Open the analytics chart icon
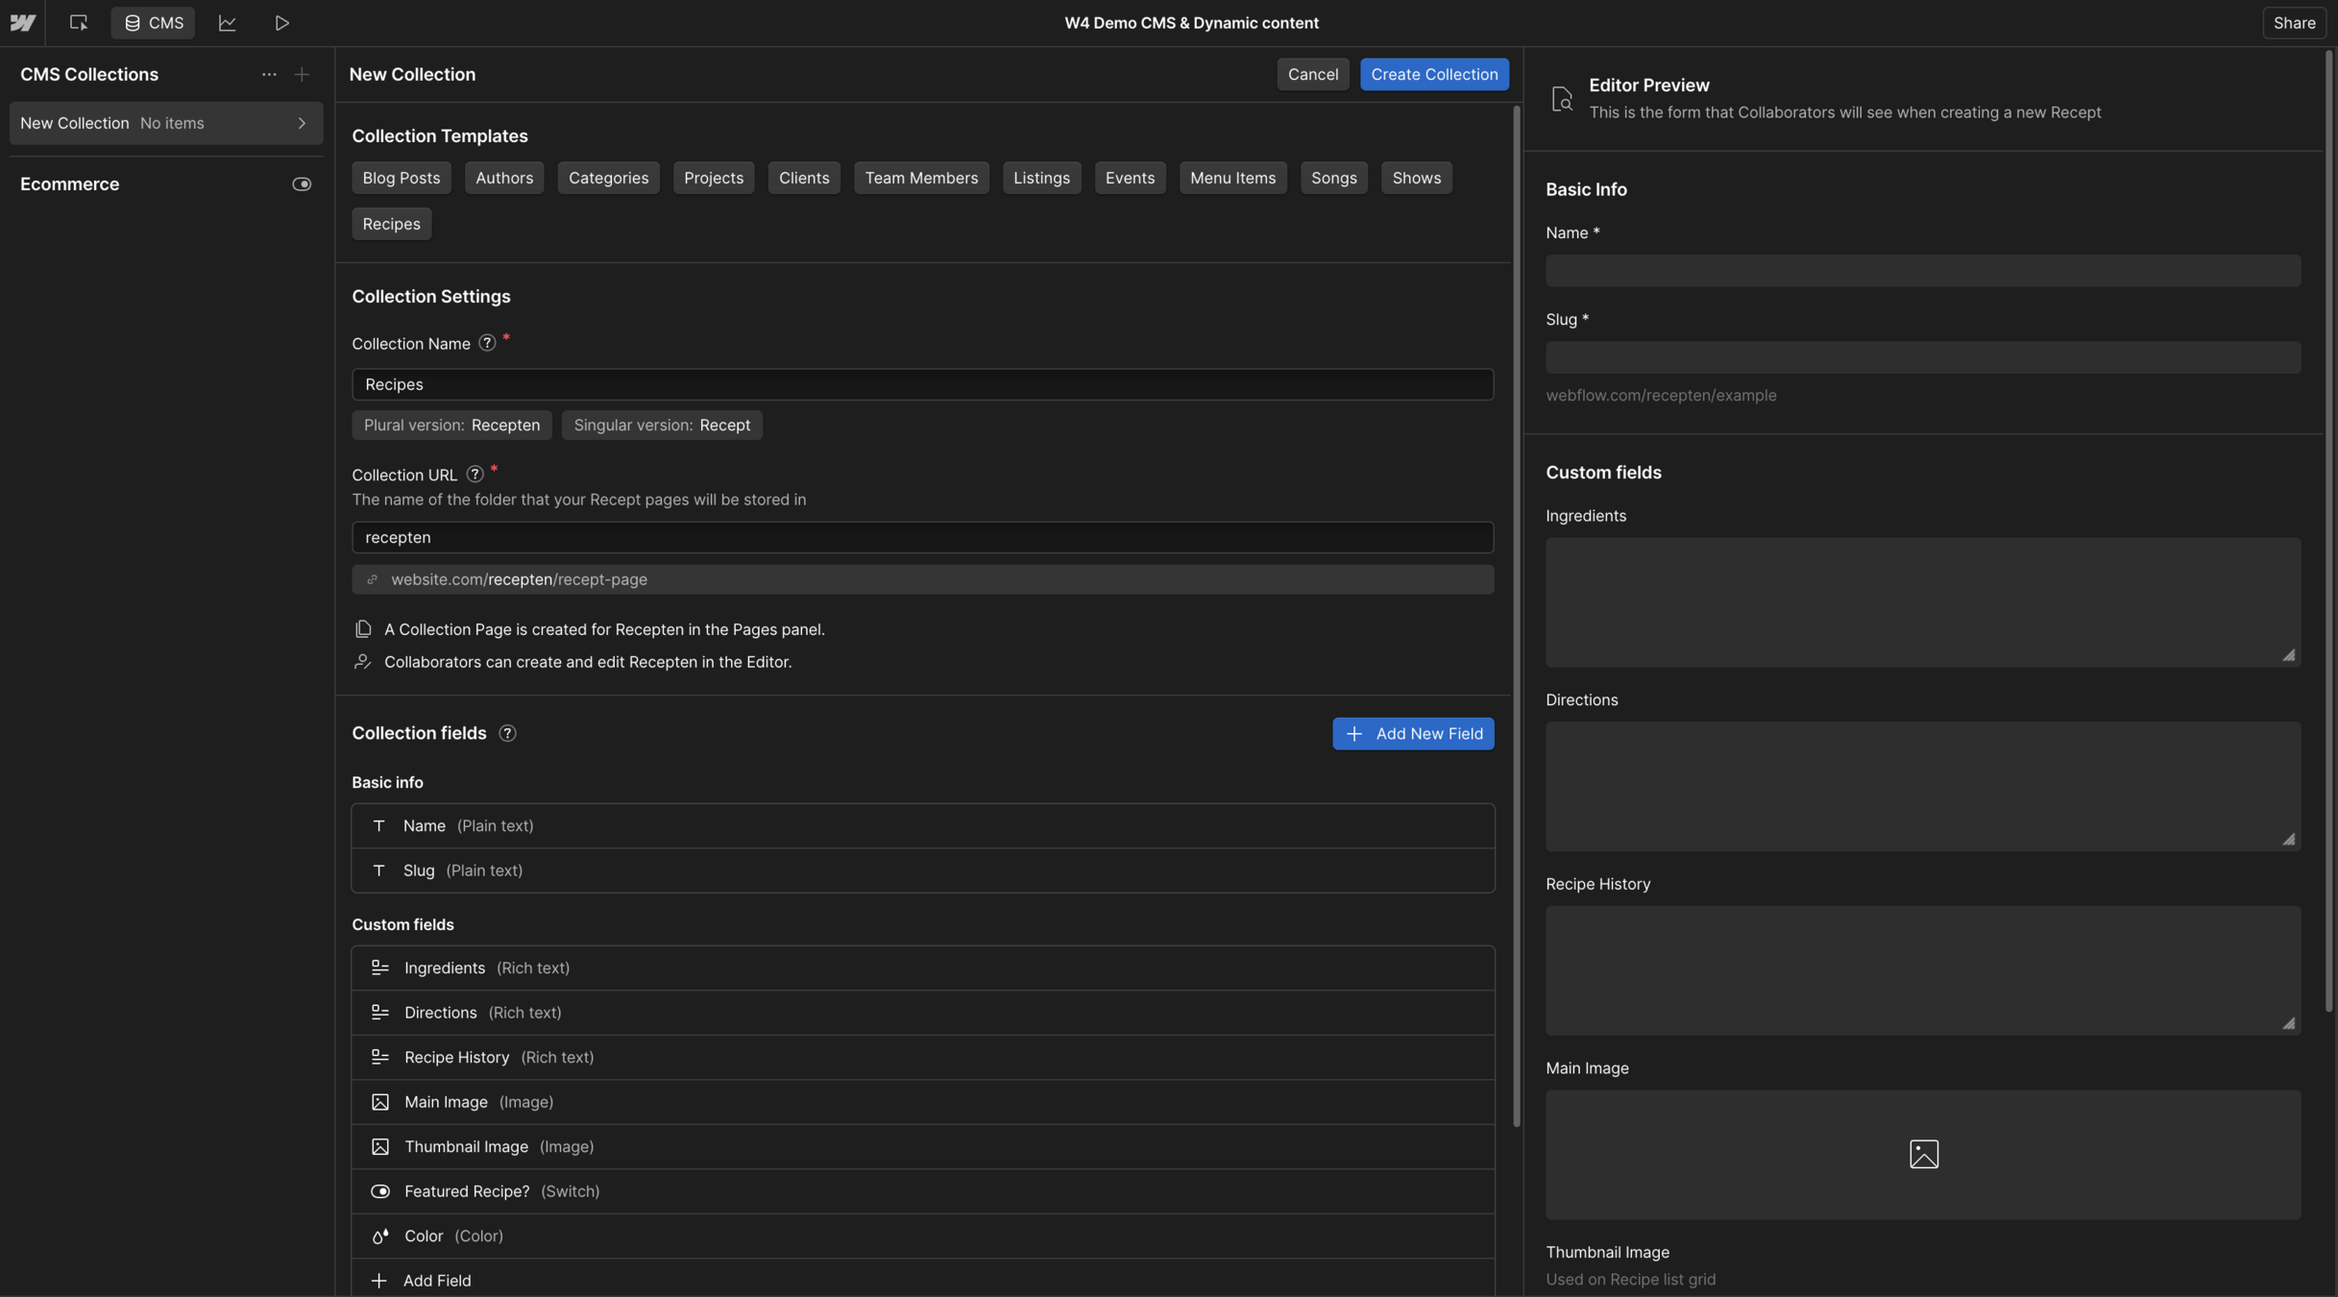The width and height of the screenshot is (2338, 1297). tap(227, 23)
